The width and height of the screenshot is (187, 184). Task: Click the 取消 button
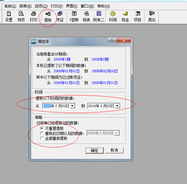(x=114, y=150)
